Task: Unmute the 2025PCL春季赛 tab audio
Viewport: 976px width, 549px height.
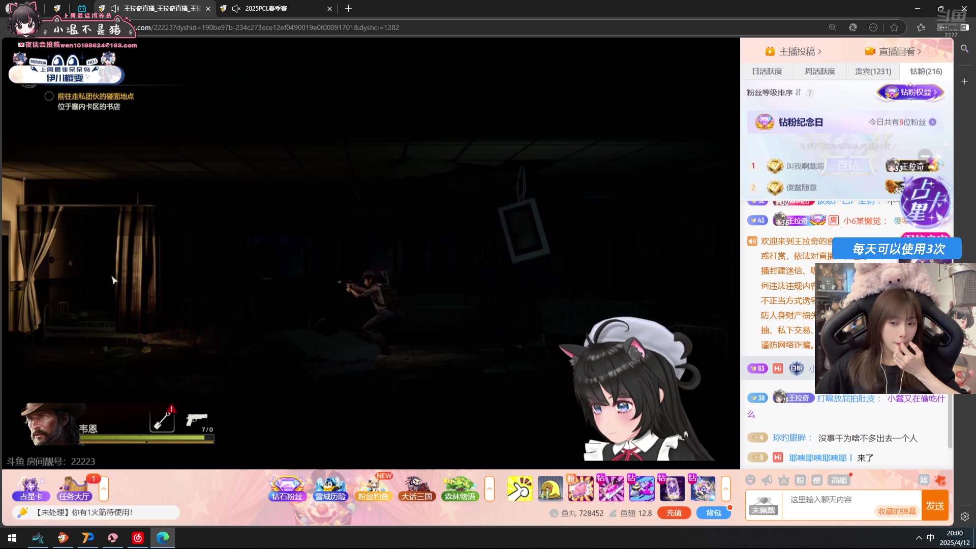Action: [x=236, y=9]
